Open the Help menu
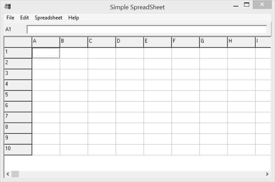Screen dimensions: 275x182 [74, 18]
